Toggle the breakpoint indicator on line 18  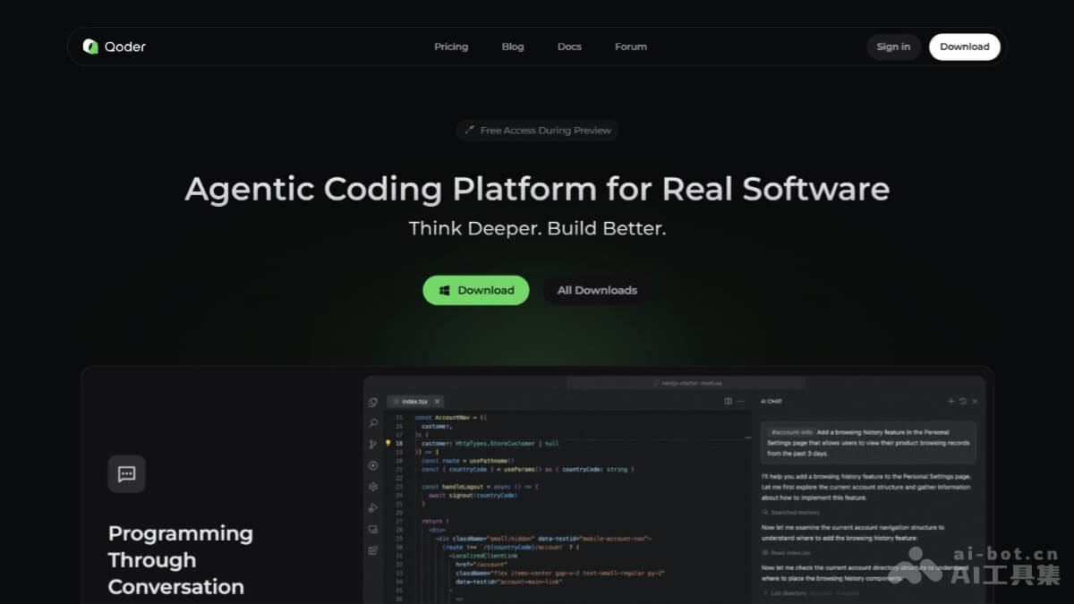pos(388,443)
